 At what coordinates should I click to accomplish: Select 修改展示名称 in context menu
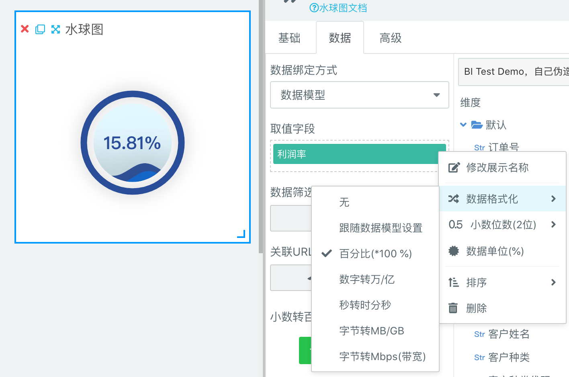click(x=502, y=168)
